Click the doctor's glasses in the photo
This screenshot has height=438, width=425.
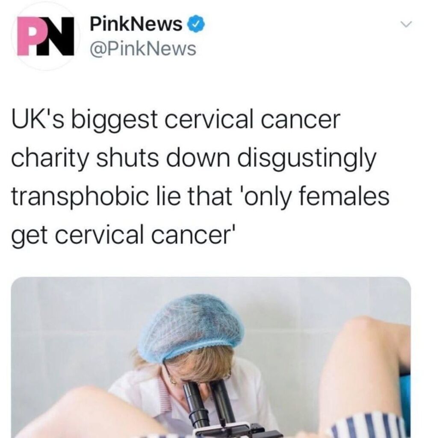click(198, 374)
